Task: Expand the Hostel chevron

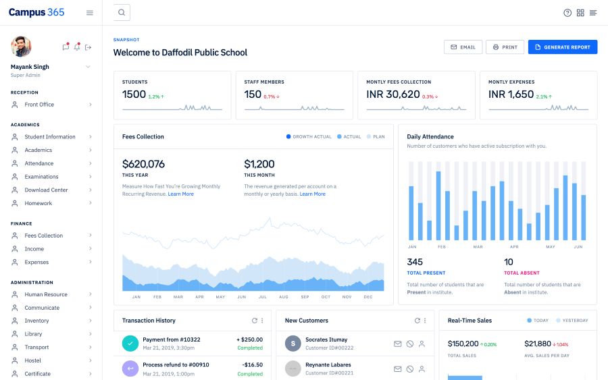Action: (91, 360)
